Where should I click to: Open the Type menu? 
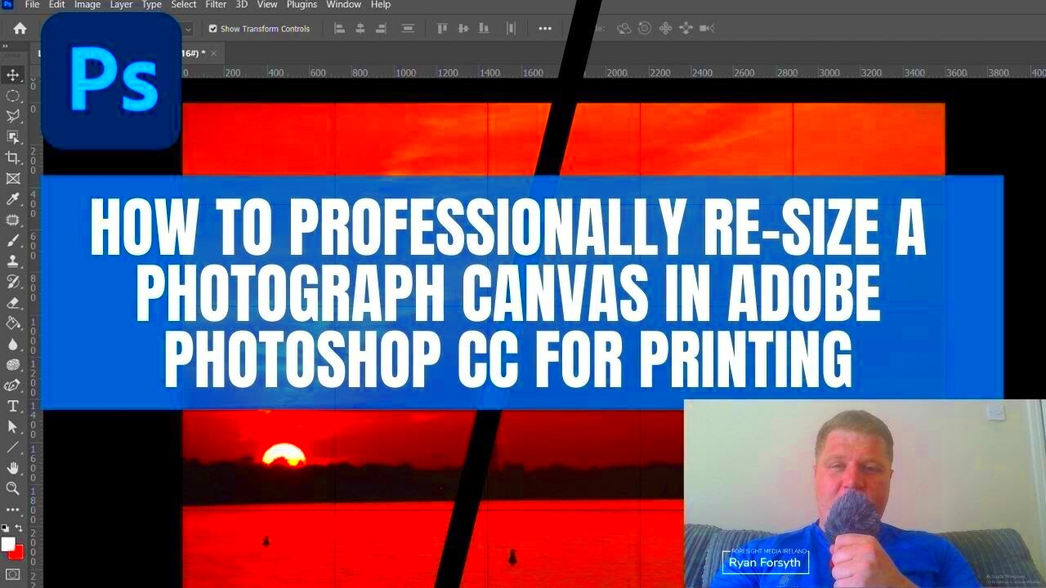[x=152, y=5]
